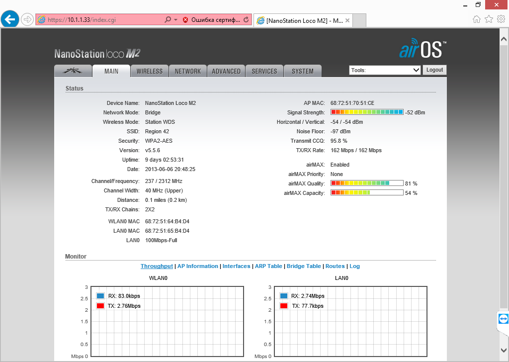The height and width of the screenshot is (362, 509).
Task: Click the page refresh icon
Action: (x=246, y=20)
